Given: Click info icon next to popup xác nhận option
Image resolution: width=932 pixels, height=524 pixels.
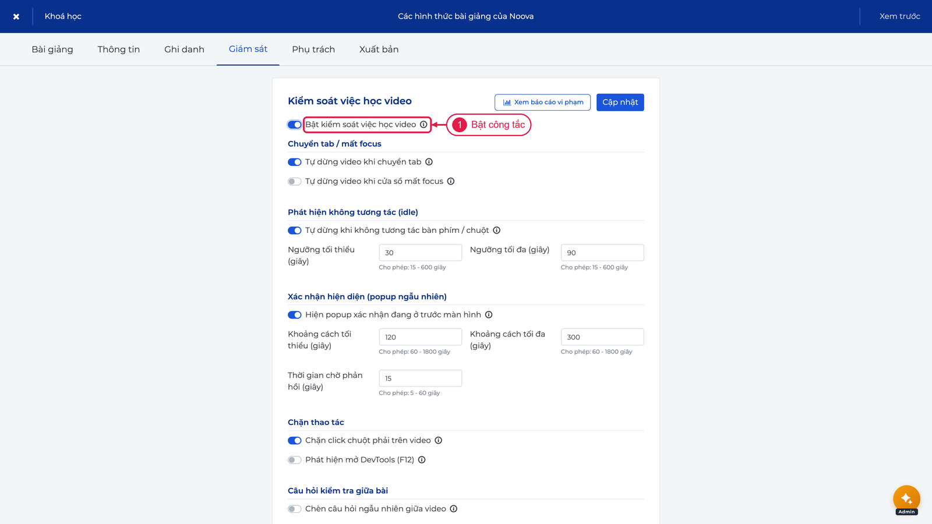Looking at the screenshot, I should [x=489, y=314].
